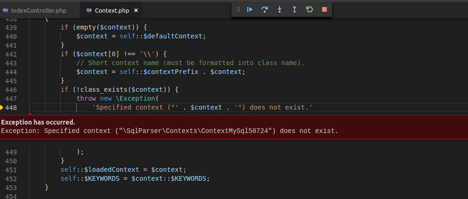Click the PHP icon on IndexController.php tab

click(x=6, y=10)
